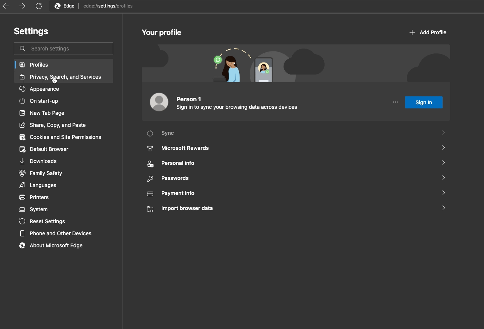Click the On start-up power icon
The image size is (484, 329).
22,101
